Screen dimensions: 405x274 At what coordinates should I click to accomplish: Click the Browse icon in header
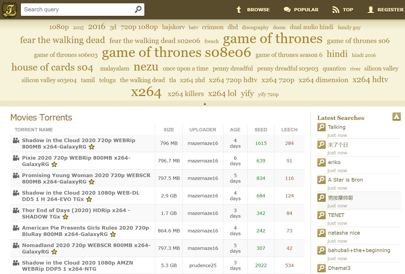point(239,10)
